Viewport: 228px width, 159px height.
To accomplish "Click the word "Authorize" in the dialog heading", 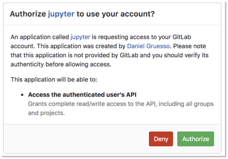I will 28,14.
